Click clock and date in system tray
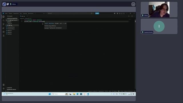183x103 pixels. click(x=130, y=94)
